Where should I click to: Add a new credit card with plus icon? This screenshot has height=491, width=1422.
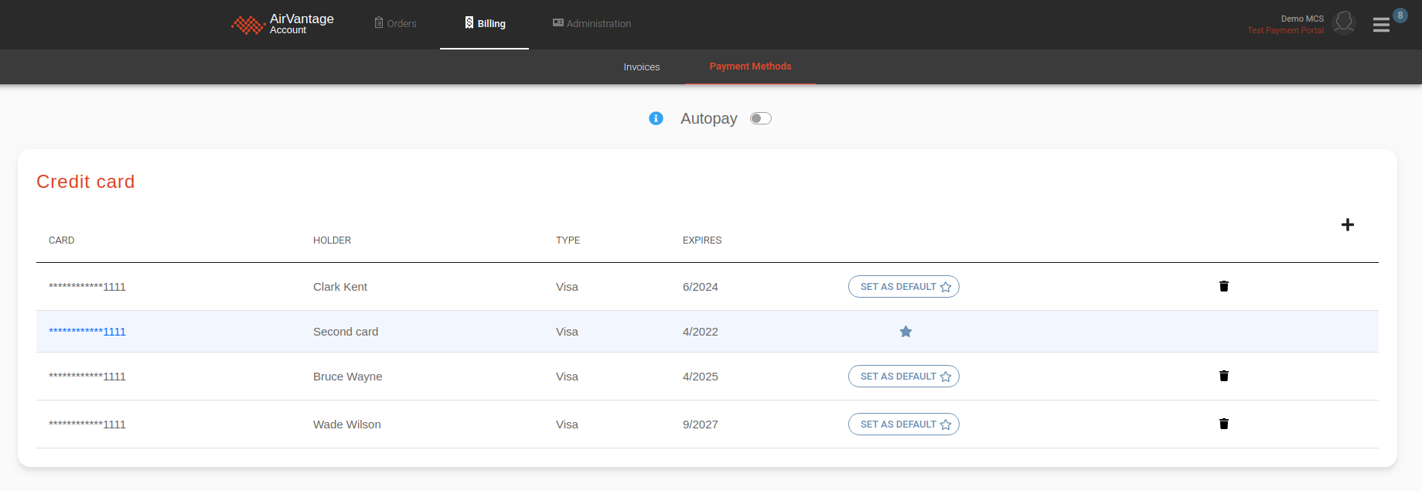1347,224
